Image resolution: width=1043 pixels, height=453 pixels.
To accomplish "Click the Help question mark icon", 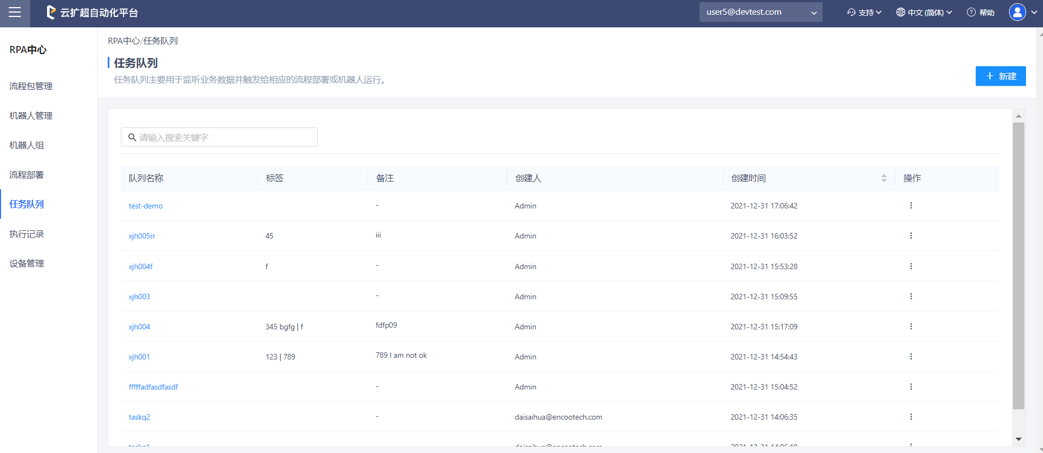I will click(x=971, y=12).
